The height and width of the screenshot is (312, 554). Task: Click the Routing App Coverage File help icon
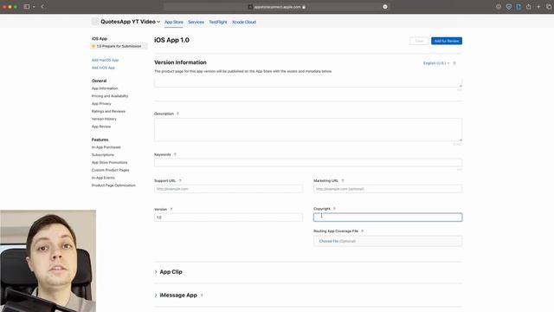click(x=362, y=231)
